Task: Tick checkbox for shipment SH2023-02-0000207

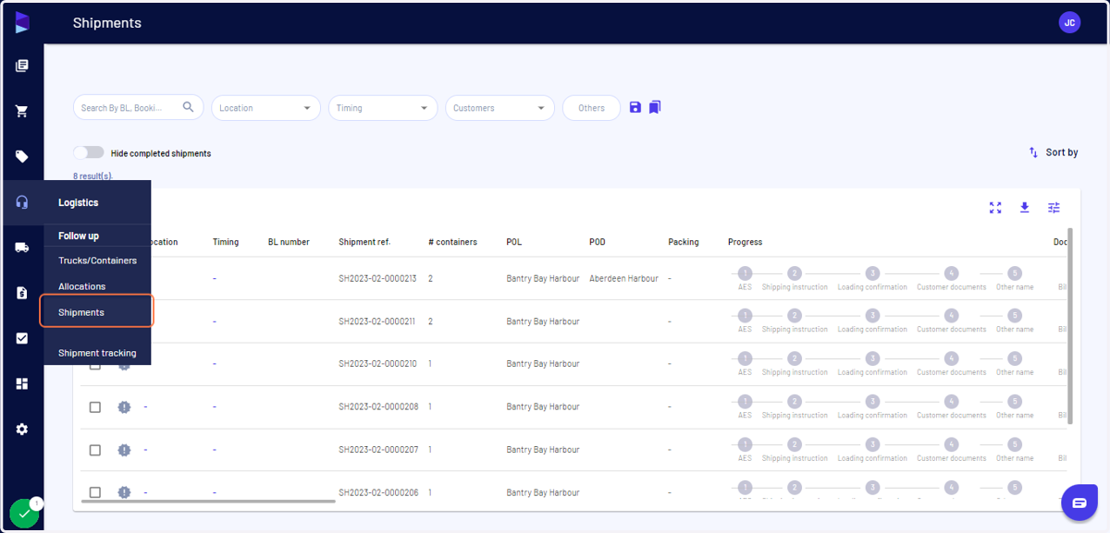Action: point(94,450)
